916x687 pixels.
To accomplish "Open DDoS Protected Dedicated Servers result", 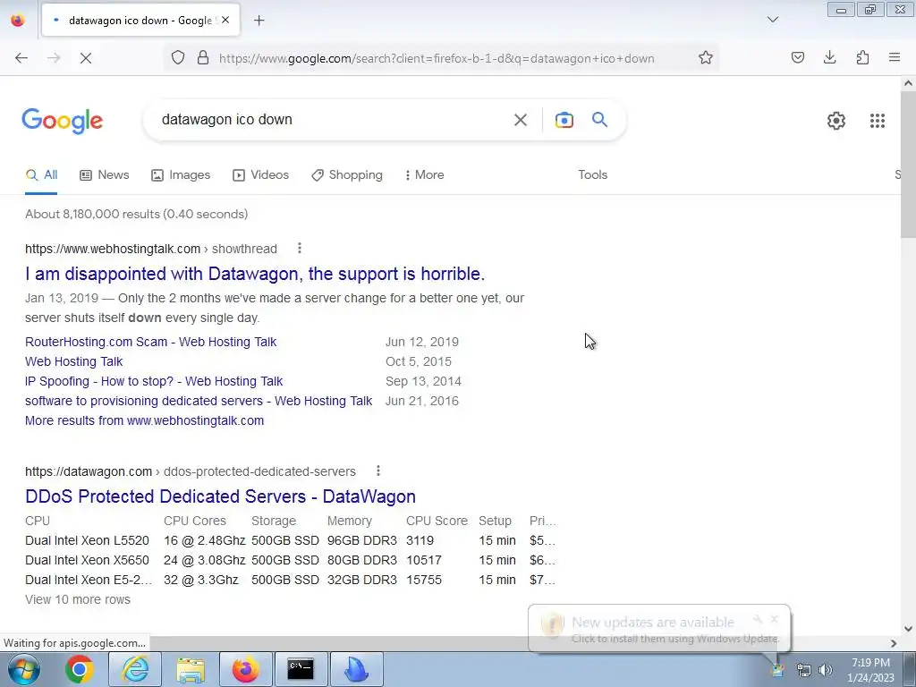I will coord(220,496).
